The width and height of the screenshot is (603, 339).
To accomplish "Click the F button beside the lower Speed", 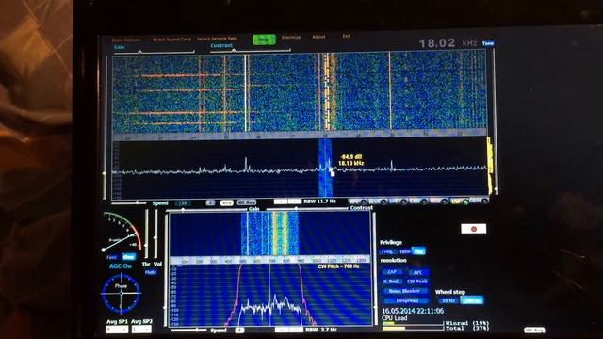I will 239,330.
